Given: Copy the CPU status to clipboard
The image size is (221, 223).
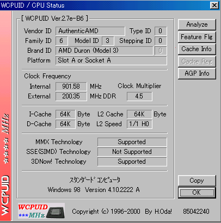Looking at the screenshot, I should coord(197,181).
